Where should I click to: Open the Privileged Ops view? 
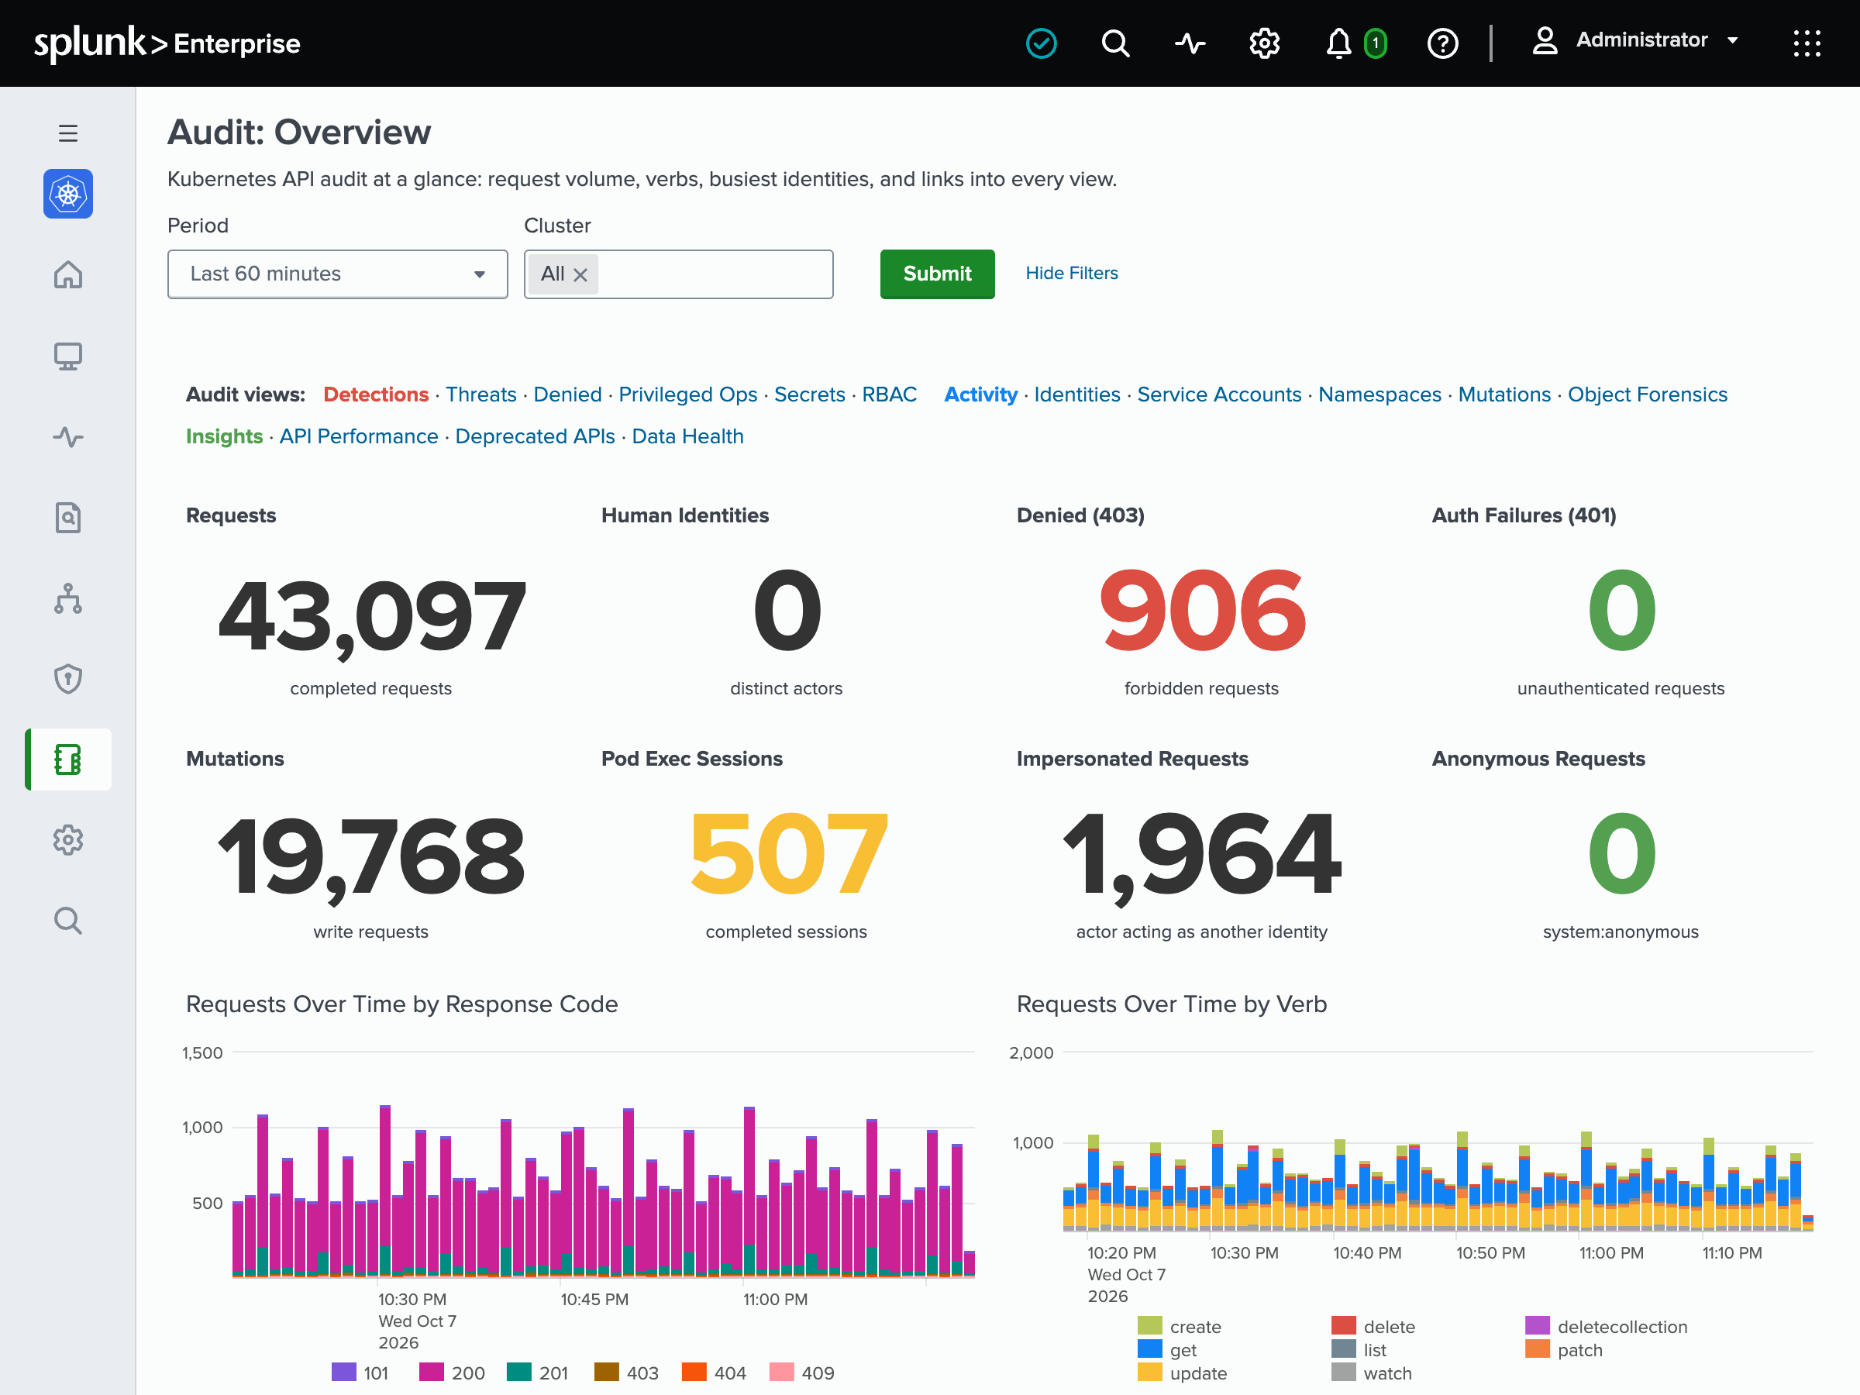688,394
